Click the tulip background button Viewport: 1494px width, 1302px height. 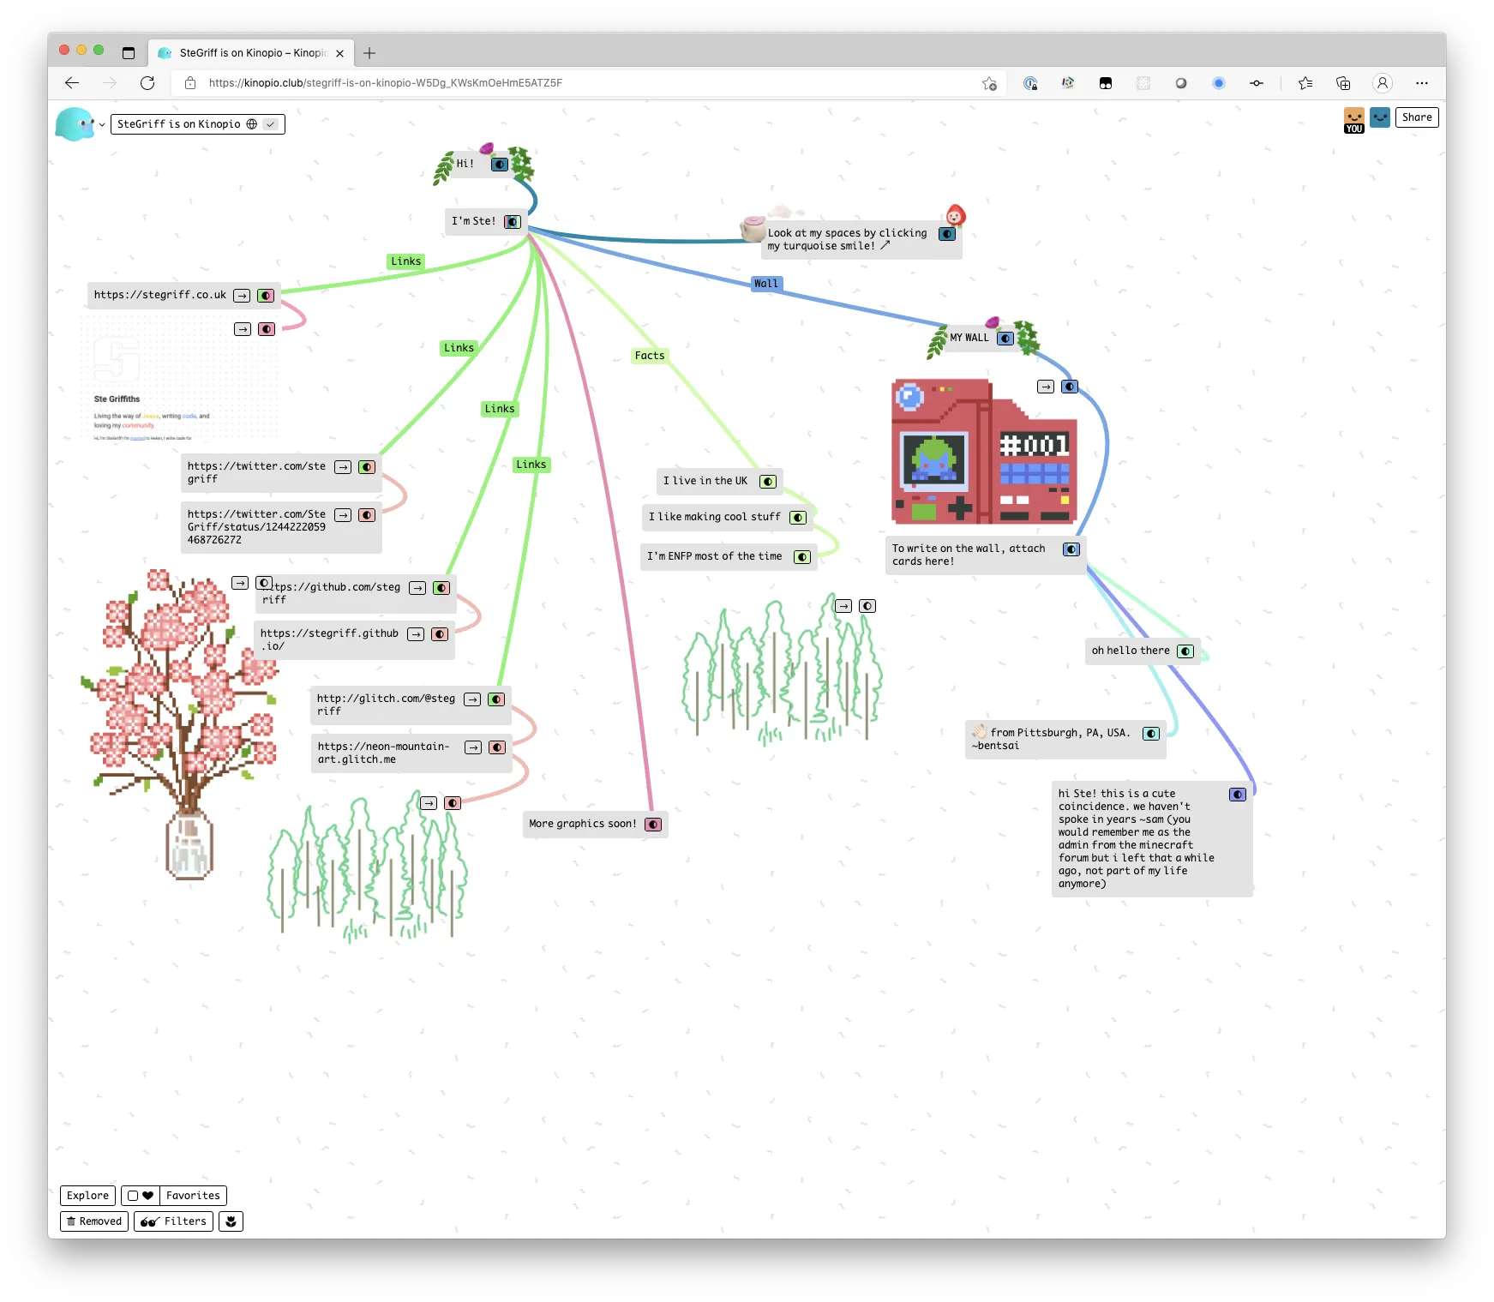[x=231, y=1221]
